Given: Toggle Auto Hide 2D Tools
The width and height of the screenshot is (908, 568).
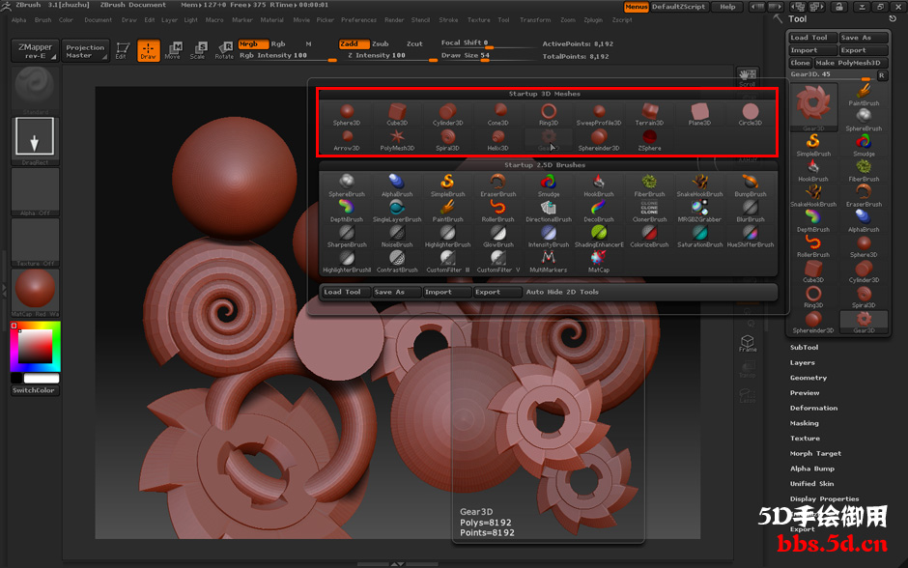Looking at the screenshot, I should (x=562, y=292).
